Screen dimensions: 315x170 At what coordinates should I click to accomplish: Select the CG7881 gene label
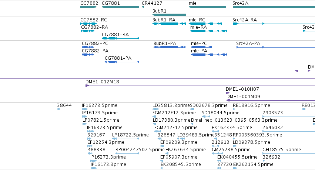click(x=111, y=3)
